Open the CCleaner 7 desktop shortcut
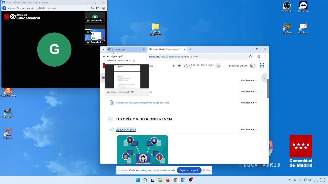Screen dimensions: 328x184 pos(8,134)
